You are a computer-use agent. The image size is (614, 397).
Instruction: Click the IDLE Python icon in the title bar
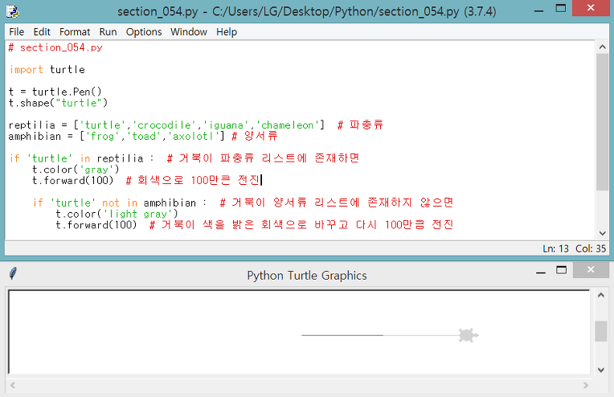pos(13,11)
